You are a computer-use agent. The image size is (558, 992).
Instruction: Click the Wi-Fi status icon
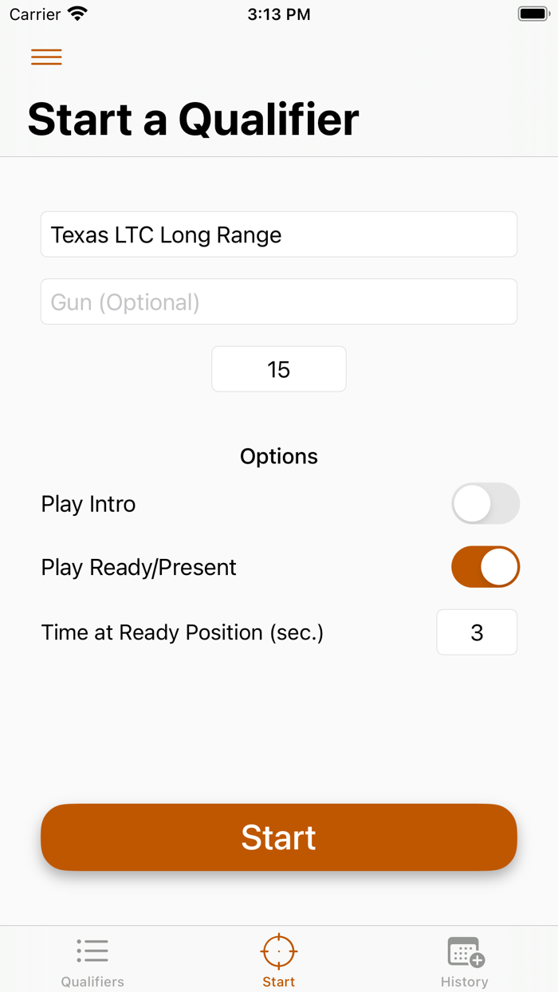click(76, 13)
